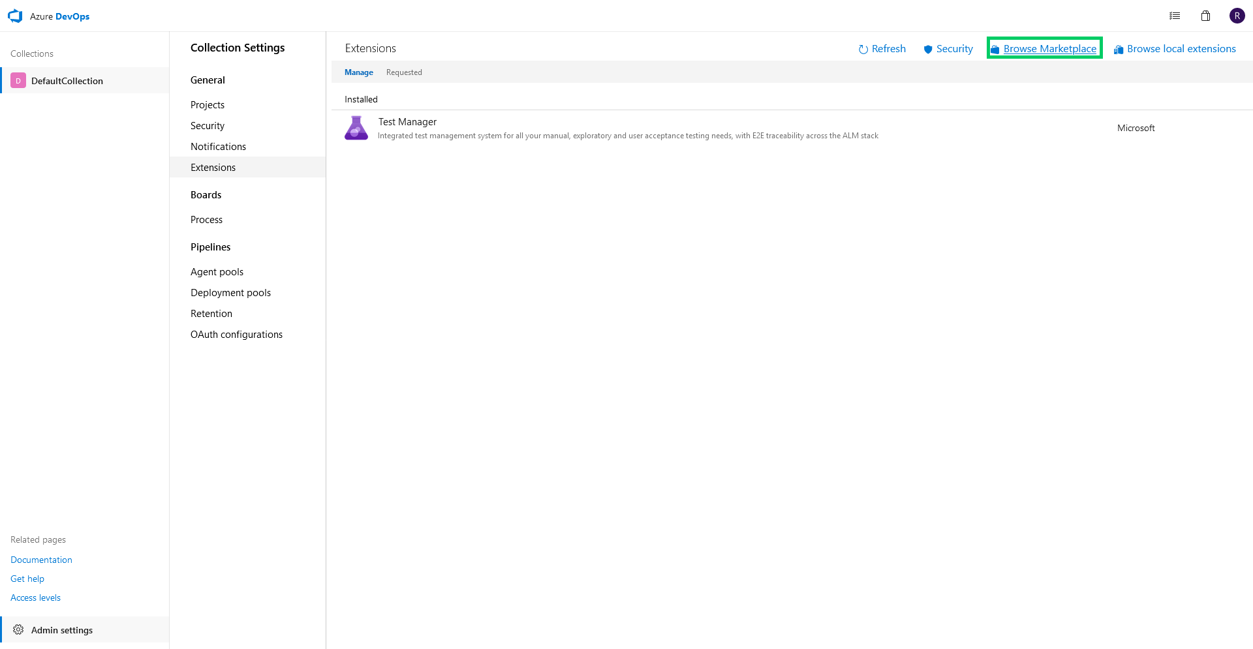Click the Browse Marketplace bag icon

click(995, 50)
